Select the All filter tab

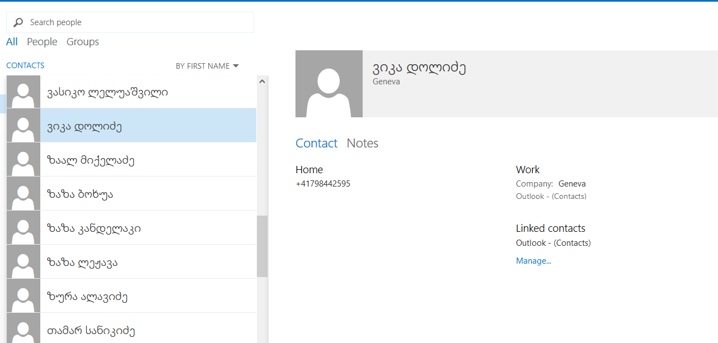point(12,42)
